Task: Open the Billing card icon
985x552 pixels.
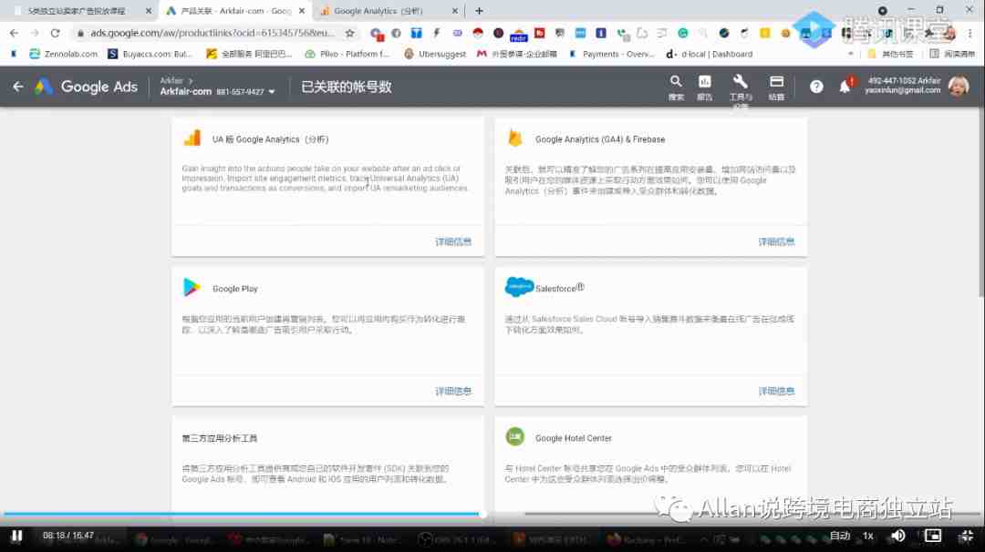Action: tap(776, 87)
